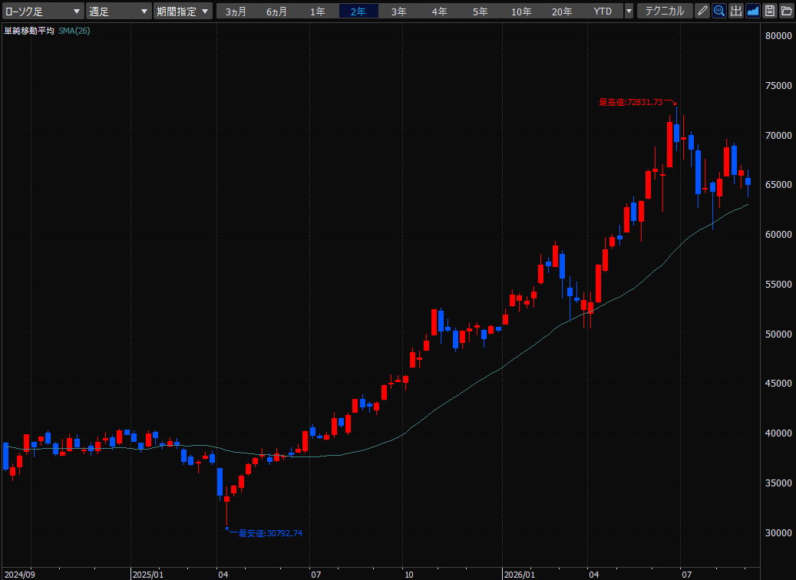The width and height of the screenshot is (796, 580).
Task: Select the 5年 range
Action: (481, 12)
